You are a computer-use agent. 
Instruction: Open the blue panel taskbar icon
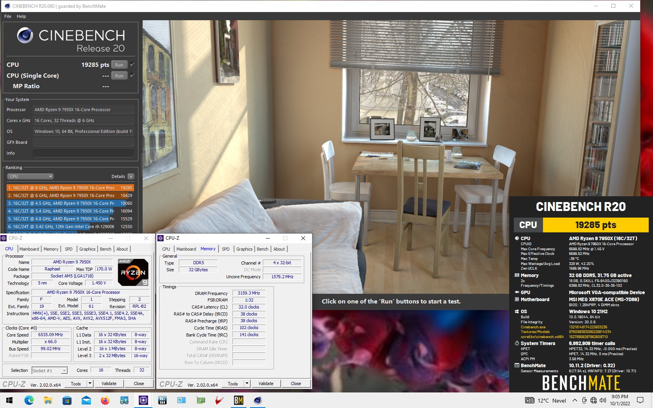(182, 400)
